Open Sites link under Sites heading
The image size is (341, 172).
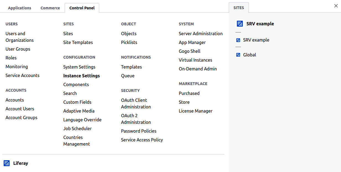[x=68, y=34]
